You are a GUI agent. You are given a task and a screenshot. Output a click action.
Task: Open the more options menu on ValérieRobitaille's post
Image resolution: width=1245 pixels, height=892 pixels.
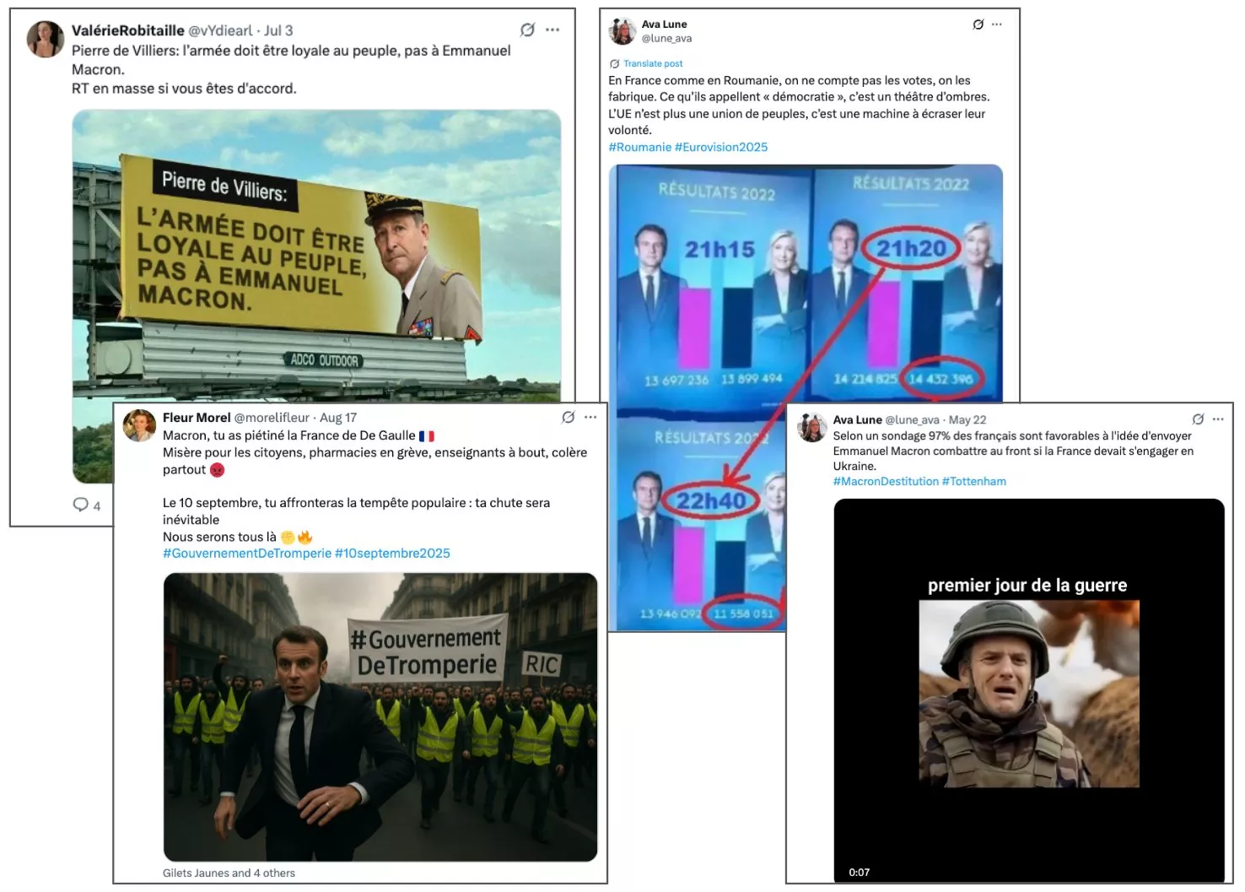pyautogui.click(x=552, y=30)
